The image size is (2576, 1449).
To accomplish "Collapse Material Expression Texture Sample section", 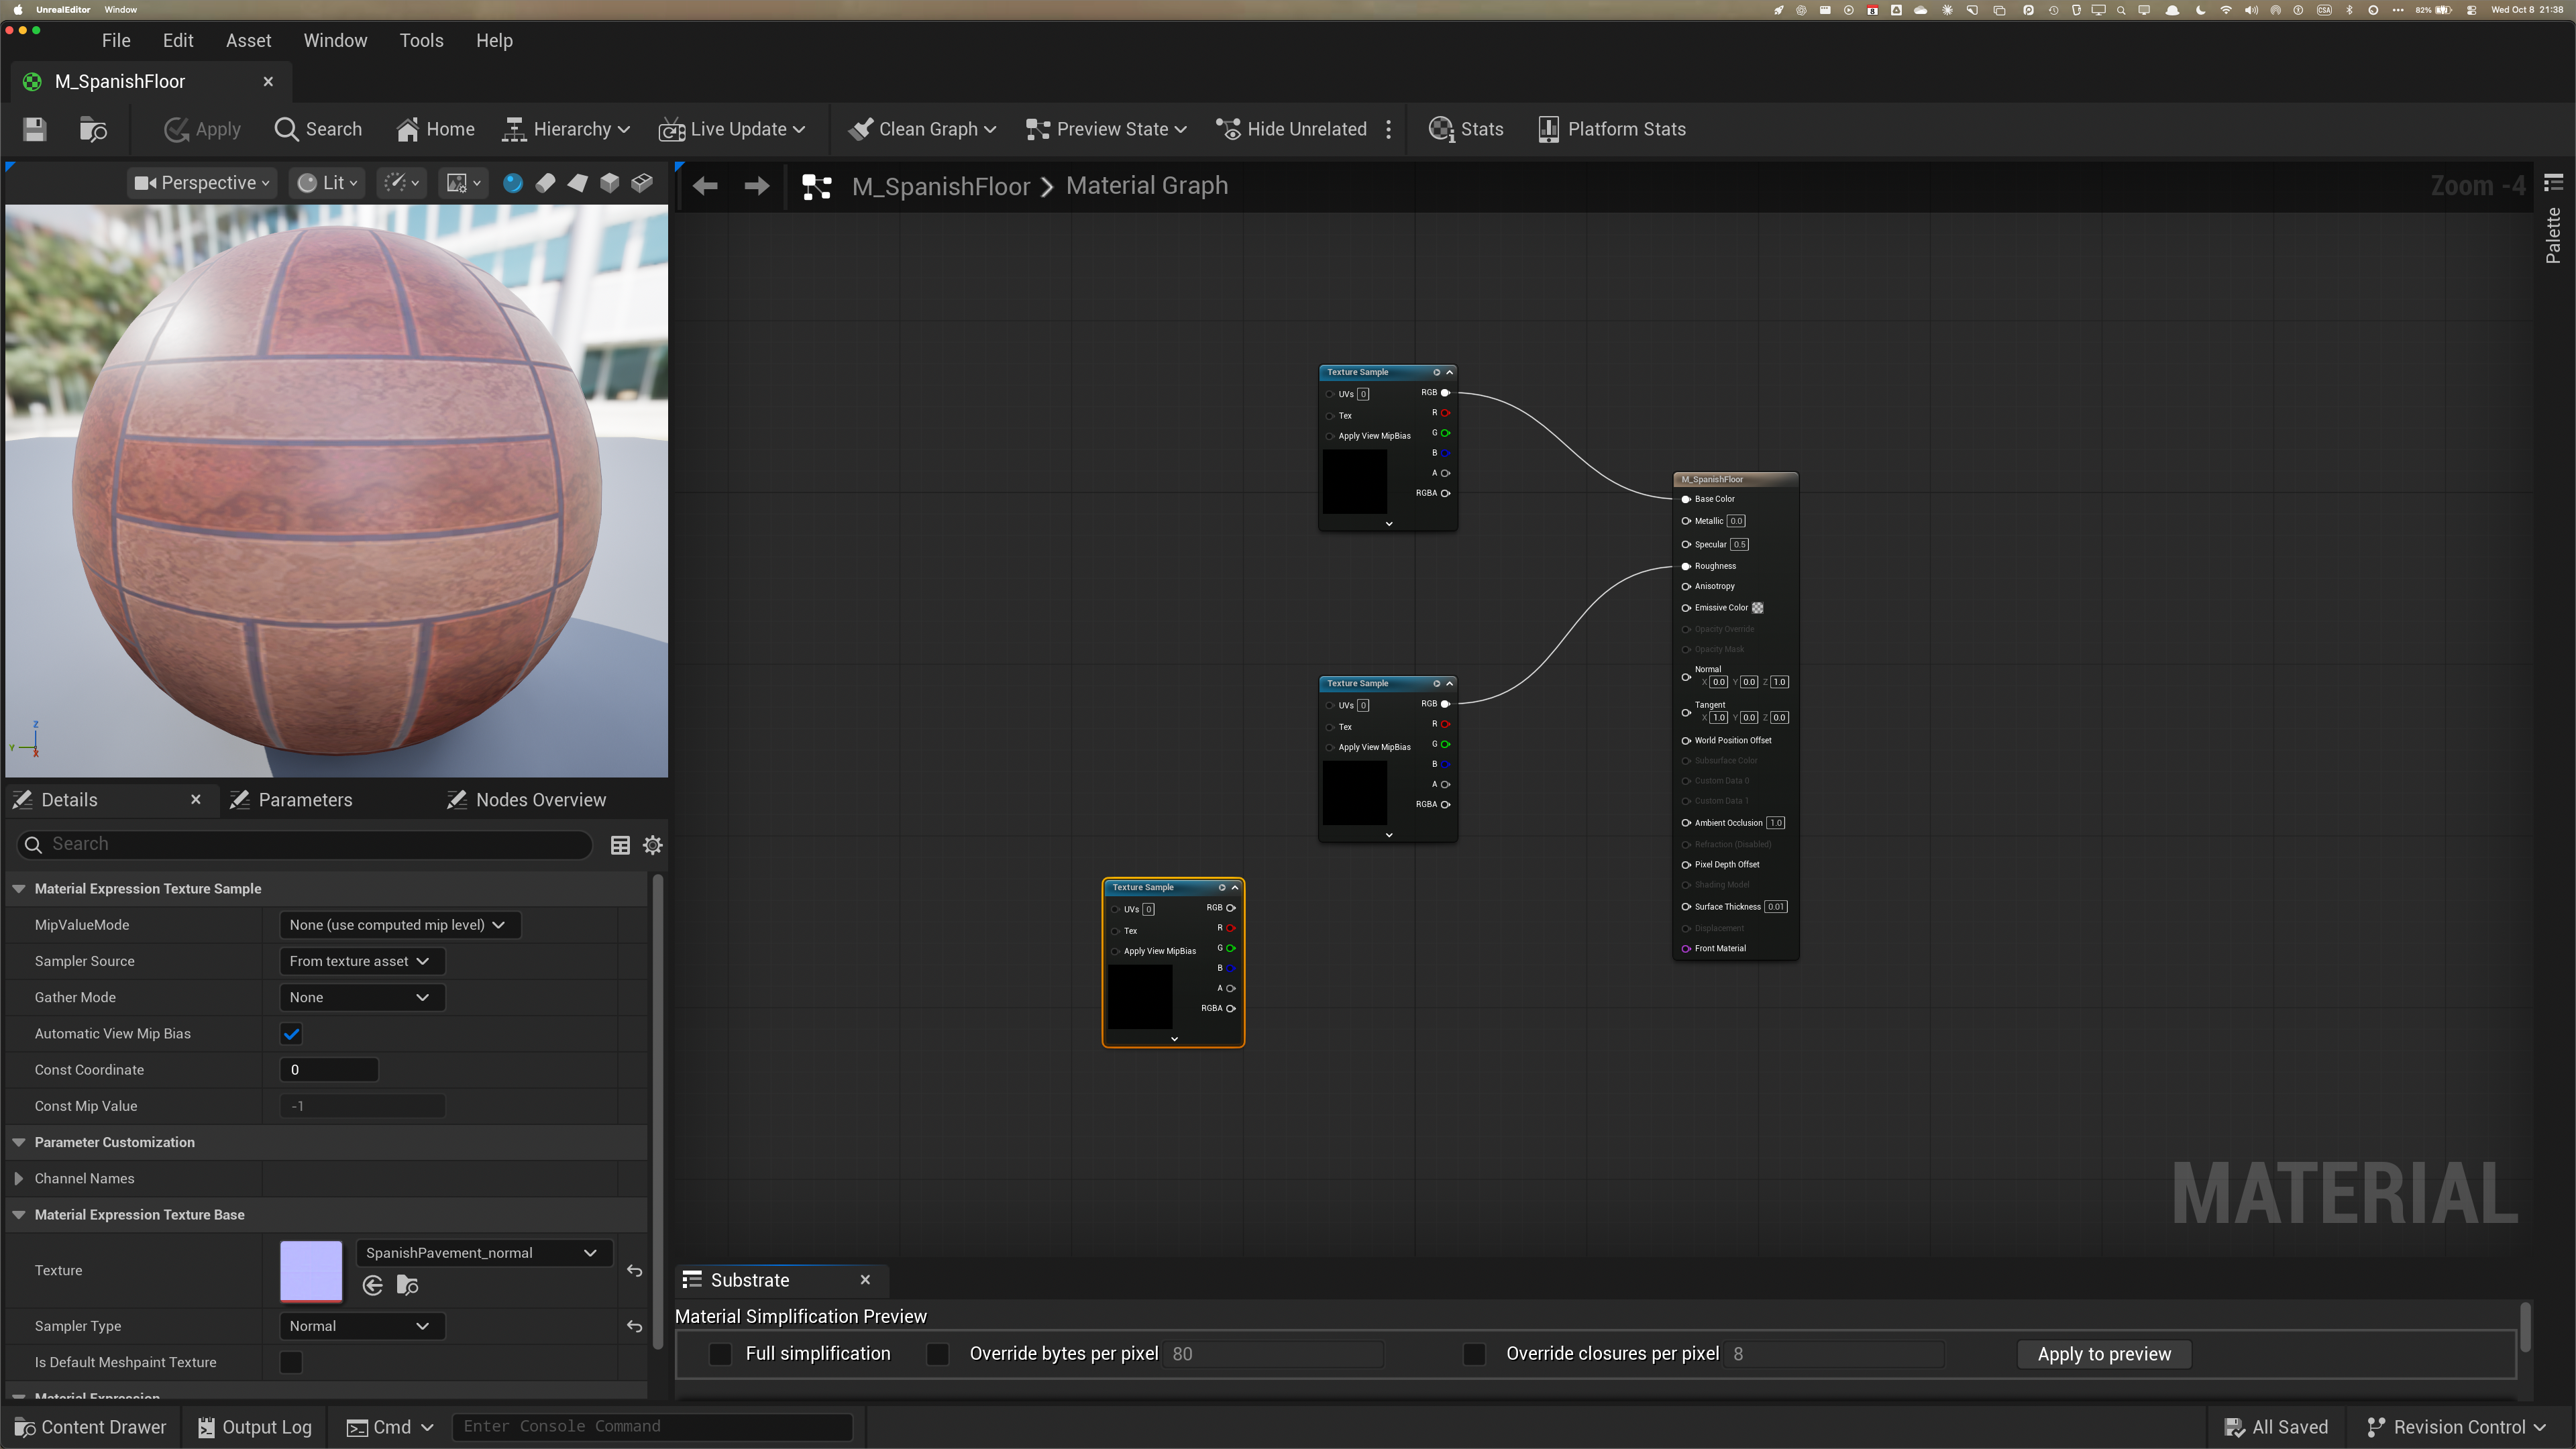I will click(x=18, y=889).
